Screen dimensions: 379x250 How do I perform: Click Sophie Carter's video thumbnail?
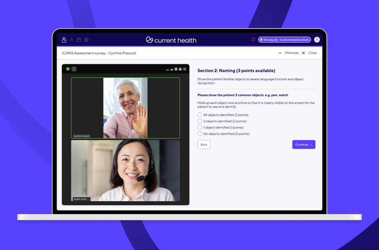coord(125,171)
